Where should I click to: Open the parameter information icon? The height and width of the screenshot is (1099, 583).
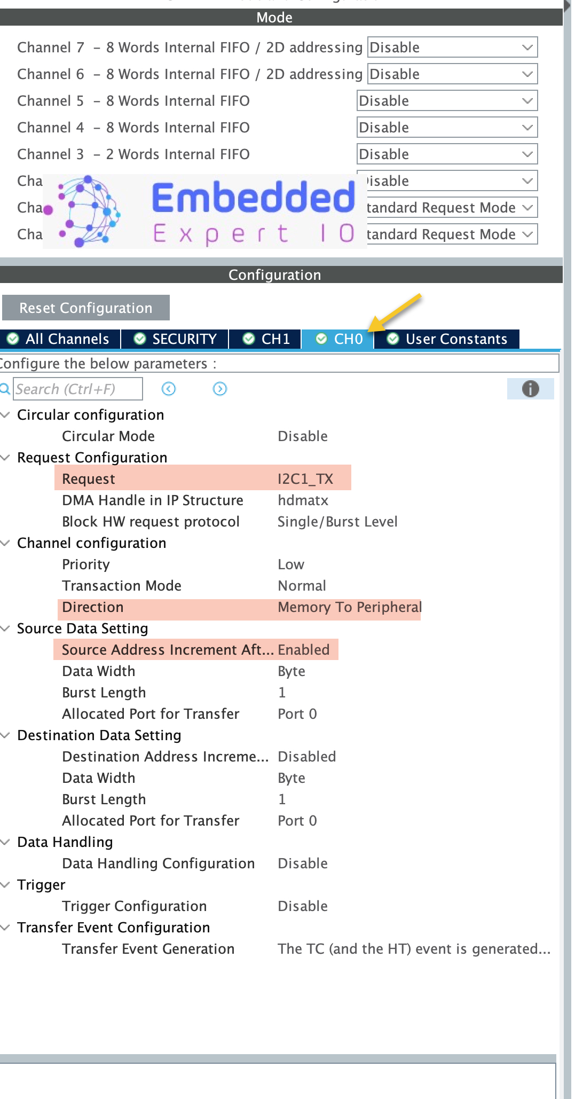(x=529, y=389)
